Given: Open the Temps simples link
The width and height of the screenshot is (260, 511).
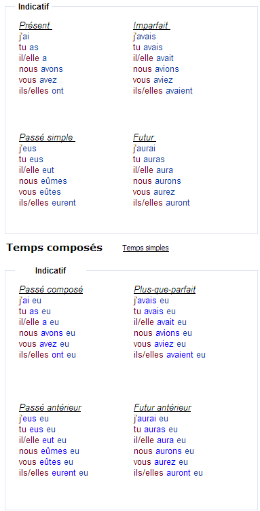Looking at the screenshot, I should coord(146,248).
